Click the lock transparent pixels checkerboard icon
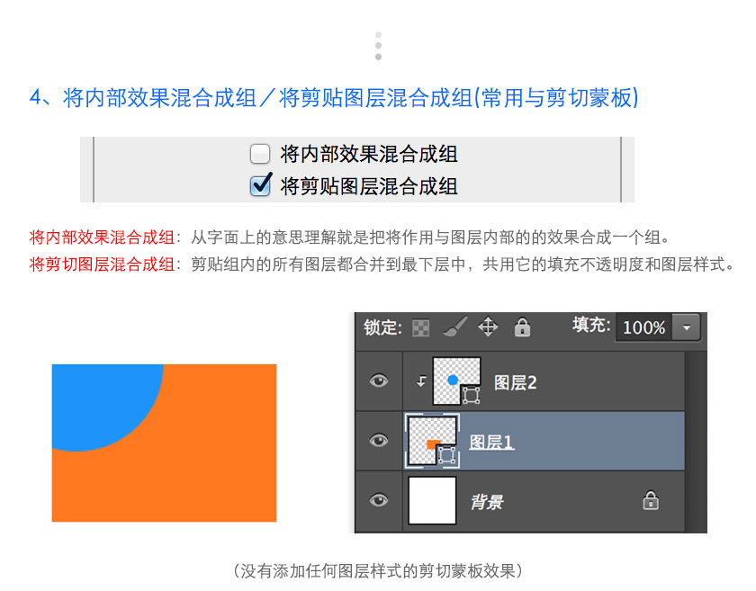756x591 pixels. [420, 327]
